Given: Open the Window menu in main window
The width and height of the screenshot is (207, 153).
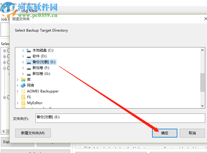Looking at the screenshot, I should click(28, 4).
